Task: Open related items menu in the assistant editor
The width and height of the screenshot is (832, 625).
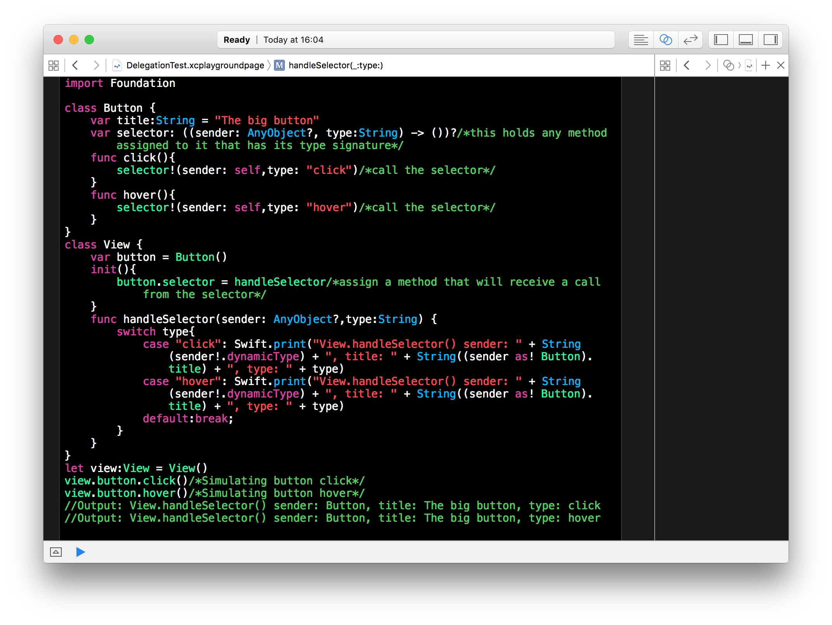Action: [665, 65]
